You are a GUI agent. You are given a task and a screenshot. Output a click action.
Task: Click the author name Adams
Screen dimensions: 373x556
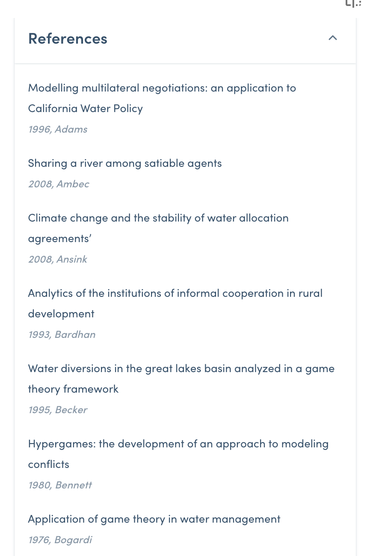coord(71,129)
